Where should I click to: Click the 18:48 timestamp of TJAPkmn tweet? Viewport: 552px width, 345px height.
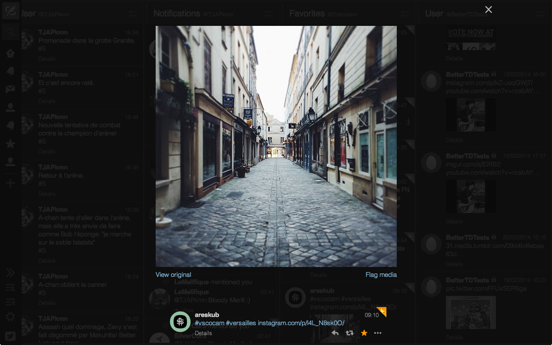(x=132, y=117)
